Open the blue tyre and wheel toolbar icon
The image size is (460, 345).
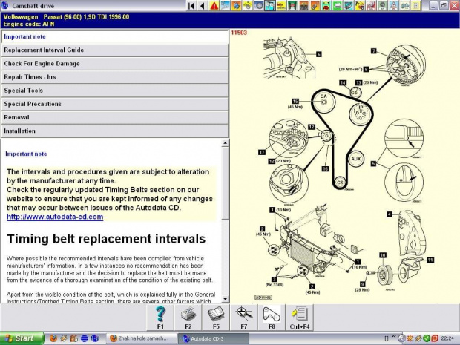[258, 6]
